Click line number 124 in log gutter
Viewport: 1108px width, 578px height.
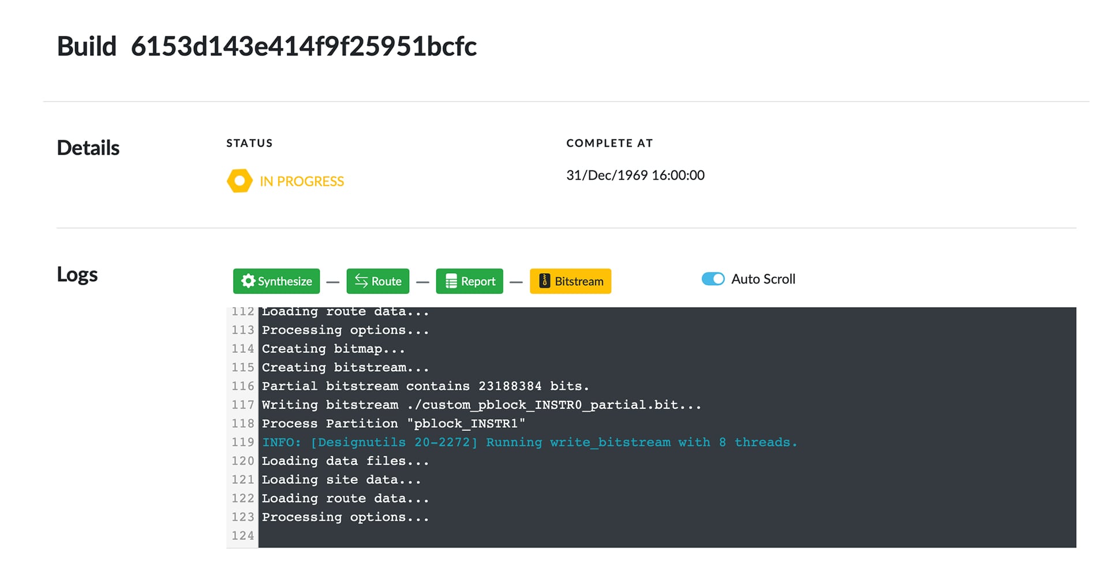pyautogui.click(x=242, y=536)
